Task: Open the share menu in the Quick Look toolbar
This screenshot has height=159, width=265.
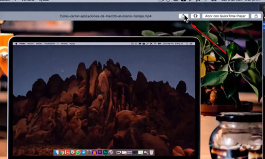Action: [x=256, y=16]
